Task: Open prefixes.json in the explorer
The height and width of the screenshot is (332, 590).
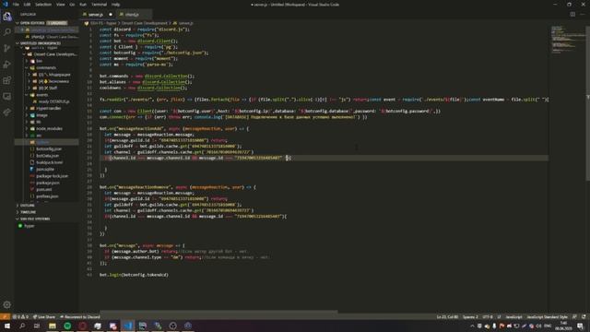Action: [x=47, y=196]
